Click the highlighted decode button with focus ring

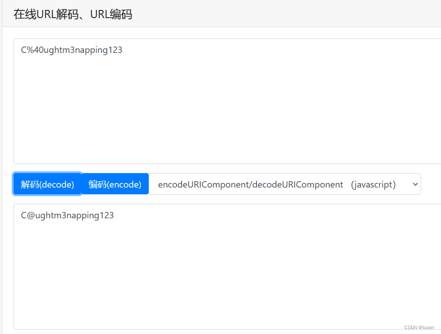coord(47,184)
